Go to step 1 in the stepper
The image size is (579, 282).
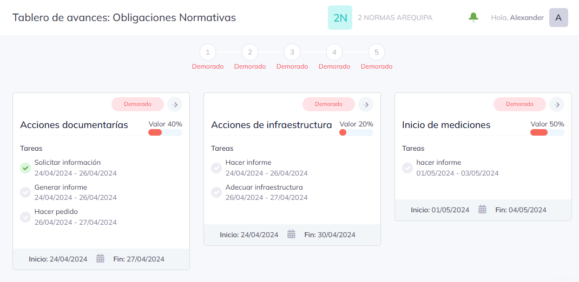208,52
